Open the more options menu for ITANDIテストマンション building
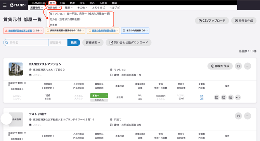This screenshot has height=141, width=260. (248, 66)
